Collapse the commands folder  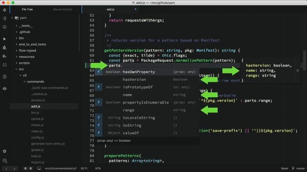point(24,82)
